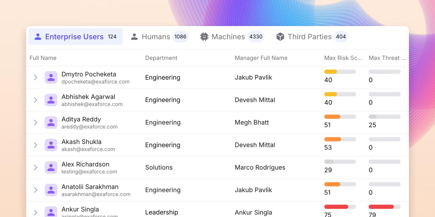The image size is (435, 217).
Task: Click the Third Parties cube icon
Action: (280, 37)
